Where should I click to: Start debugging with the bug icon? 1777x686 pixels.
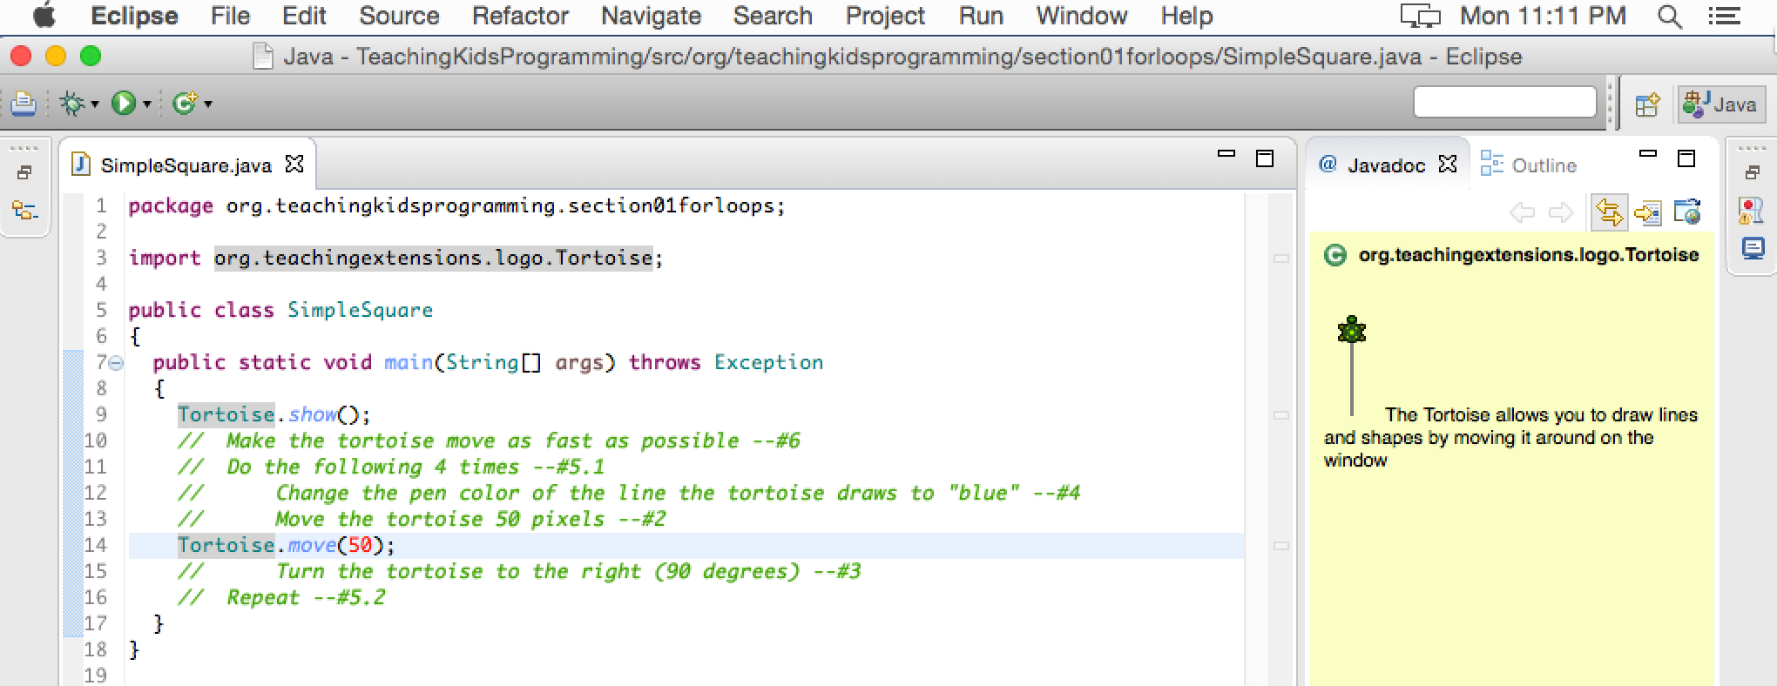[71, 104]
